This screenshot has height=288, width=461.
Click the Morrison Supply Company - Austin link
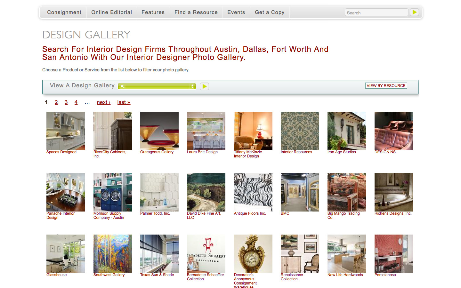109,216
